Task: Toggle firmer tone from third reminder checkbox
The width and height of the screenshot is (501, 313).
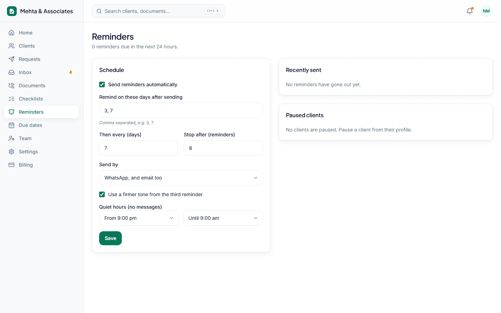Action: click(102, 194)
